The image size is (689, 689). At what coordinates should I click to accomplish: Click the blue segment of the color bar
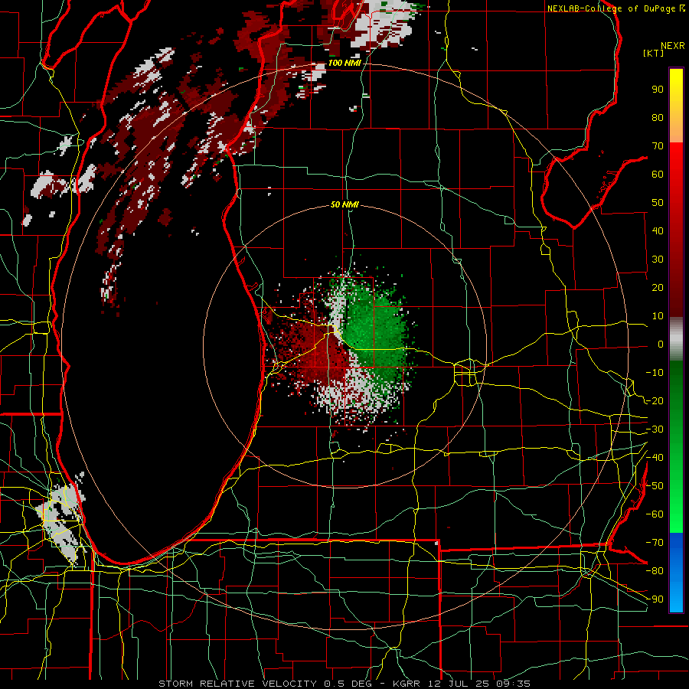click(676, 573)
